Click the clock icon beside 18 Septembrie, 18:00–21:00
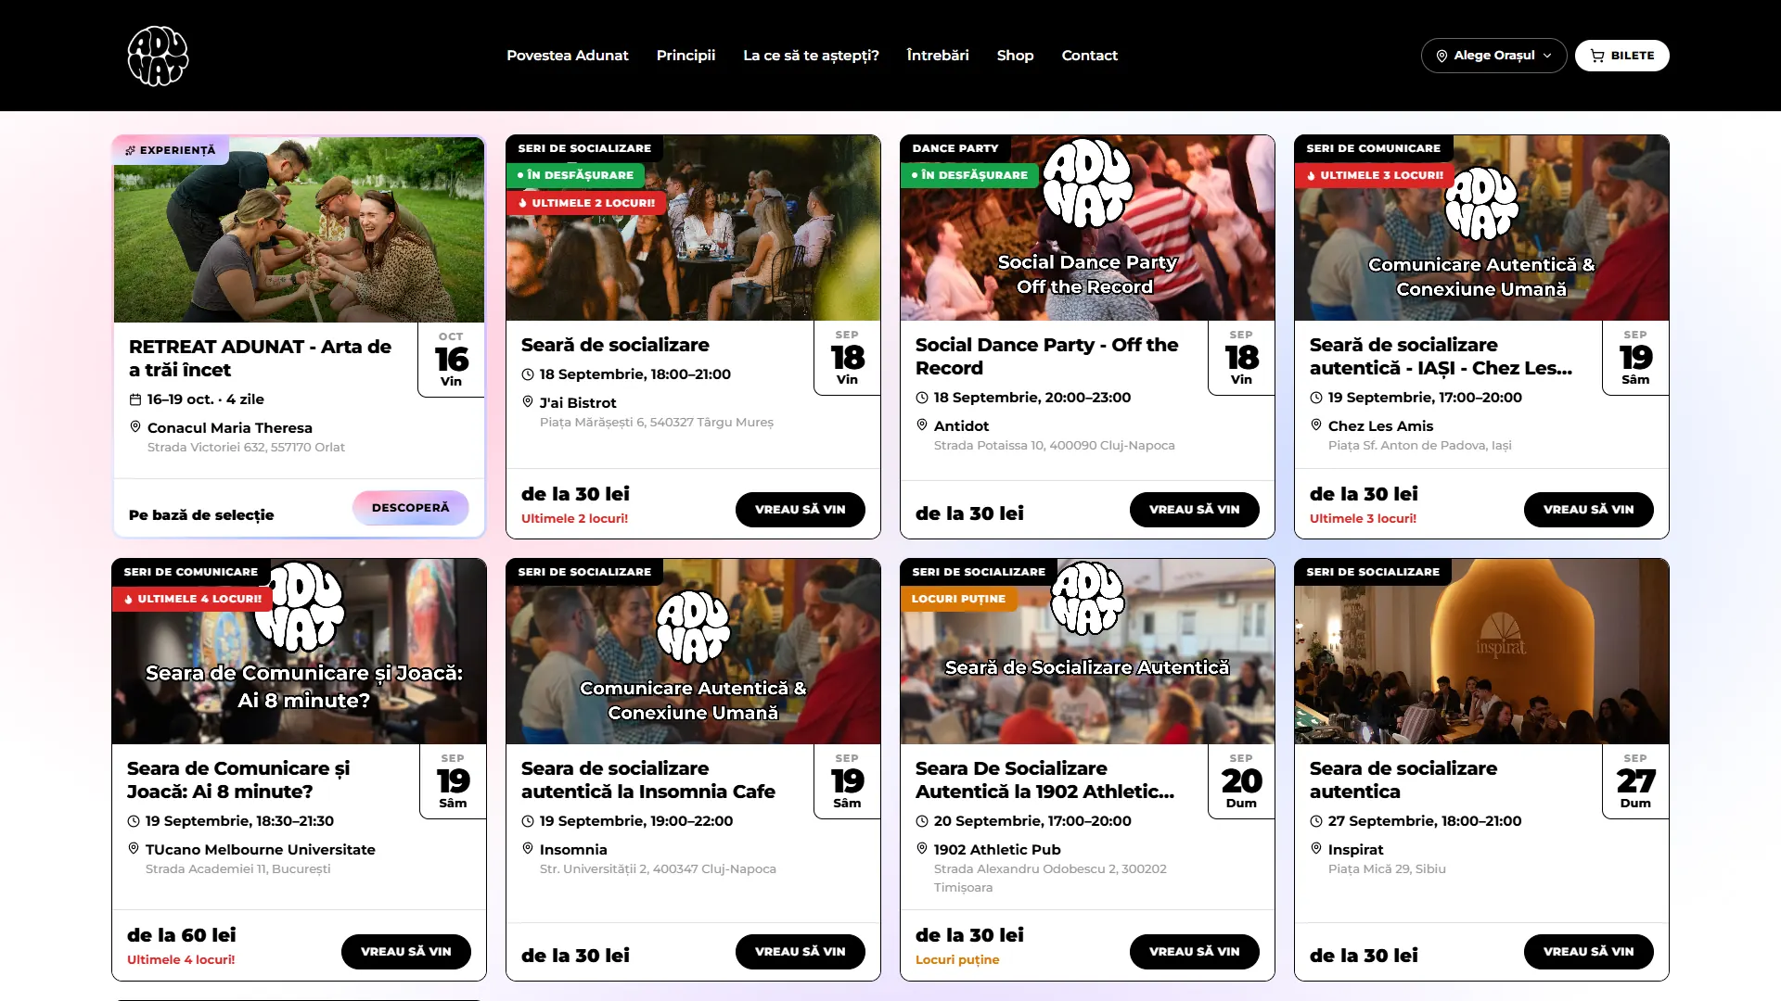This screenshot has width=1781, height=1001. click(528, 374)
